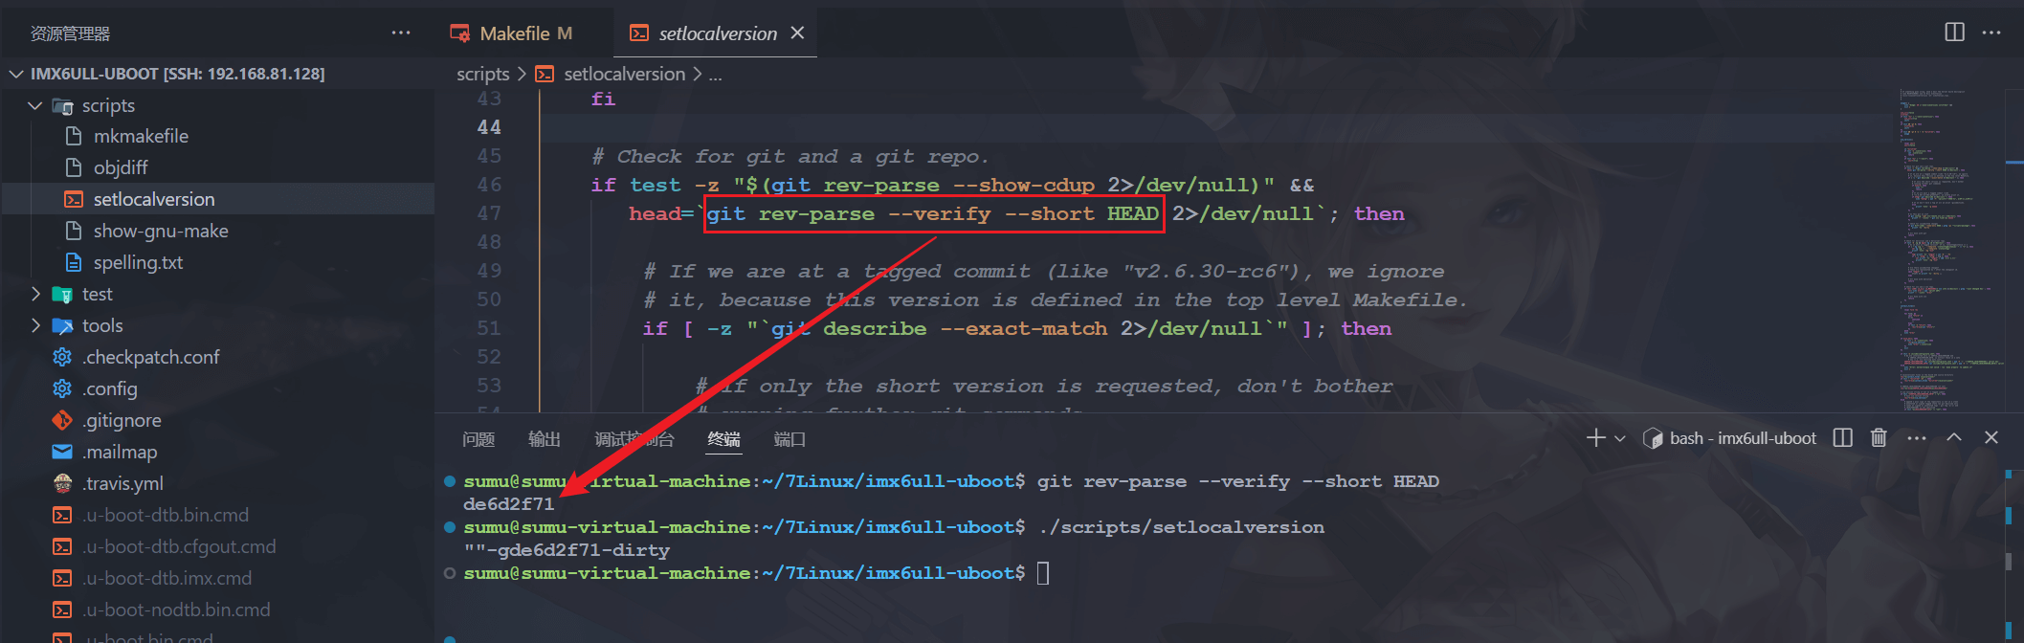2024x643 pixels.
Task: Maximize the panel with the up chevron
Action: click(x=1954, y=438)
